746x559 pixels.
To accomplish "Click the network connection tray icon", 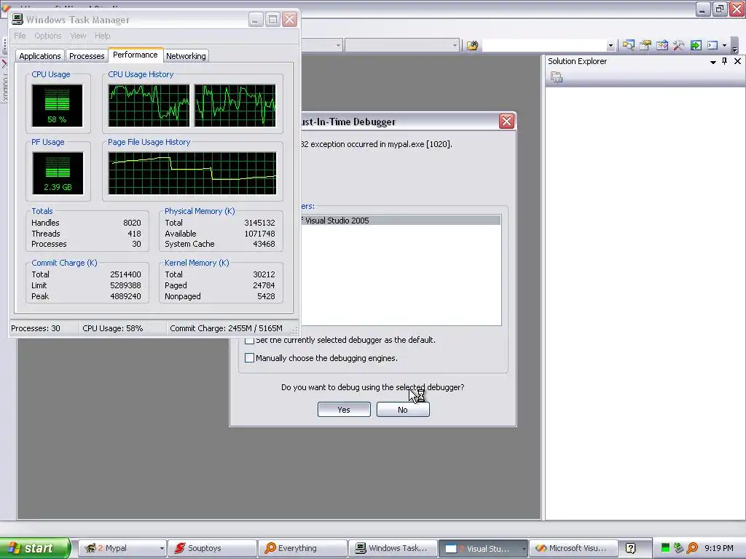I will click(678, 548).
